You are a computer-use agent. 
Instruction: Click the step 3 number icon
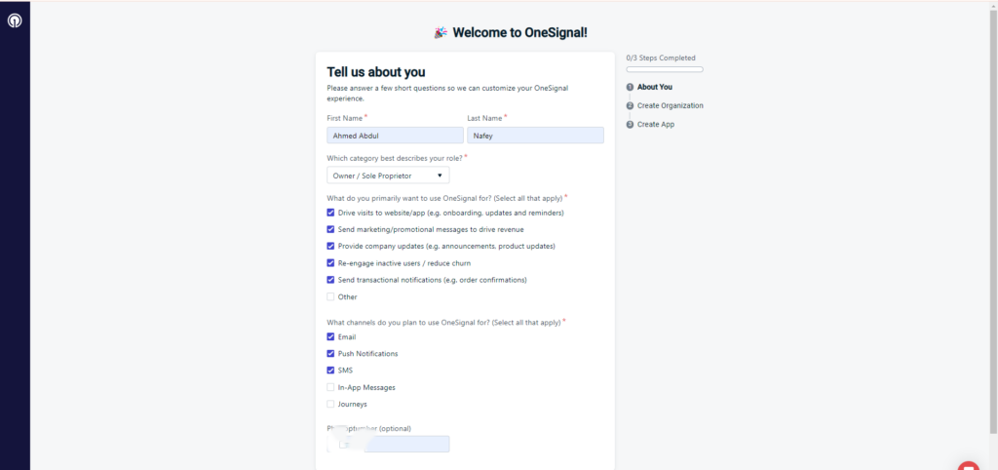pos(630,124)
